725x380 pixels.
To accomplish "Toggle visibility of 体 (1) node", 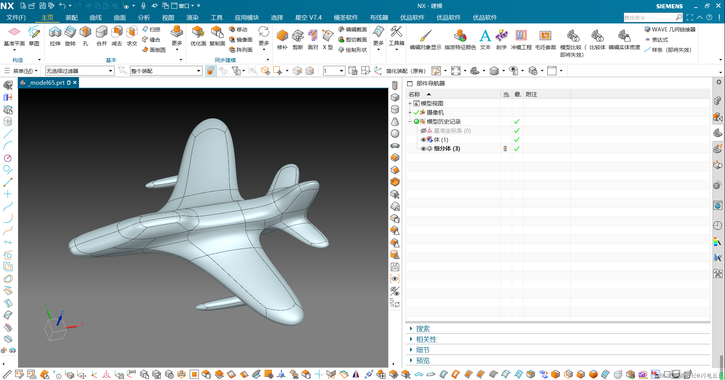I will click(x=423, y=140).
